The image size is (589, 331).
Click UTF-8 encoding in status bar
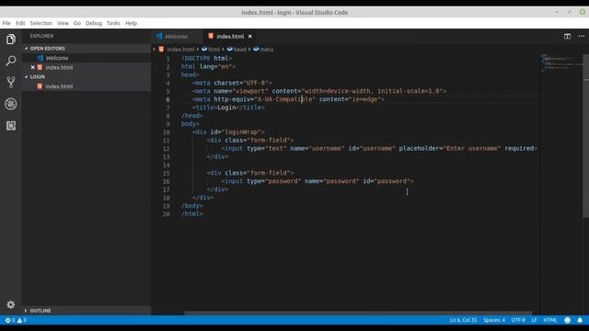click(x=518, y=320)
